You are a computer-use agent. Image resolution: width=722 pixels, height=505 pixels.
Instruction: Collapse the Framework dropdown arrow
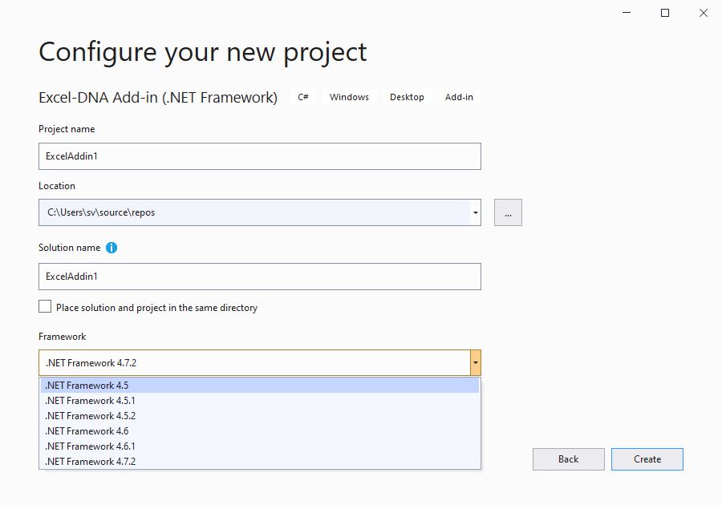(x=476, y=363)
